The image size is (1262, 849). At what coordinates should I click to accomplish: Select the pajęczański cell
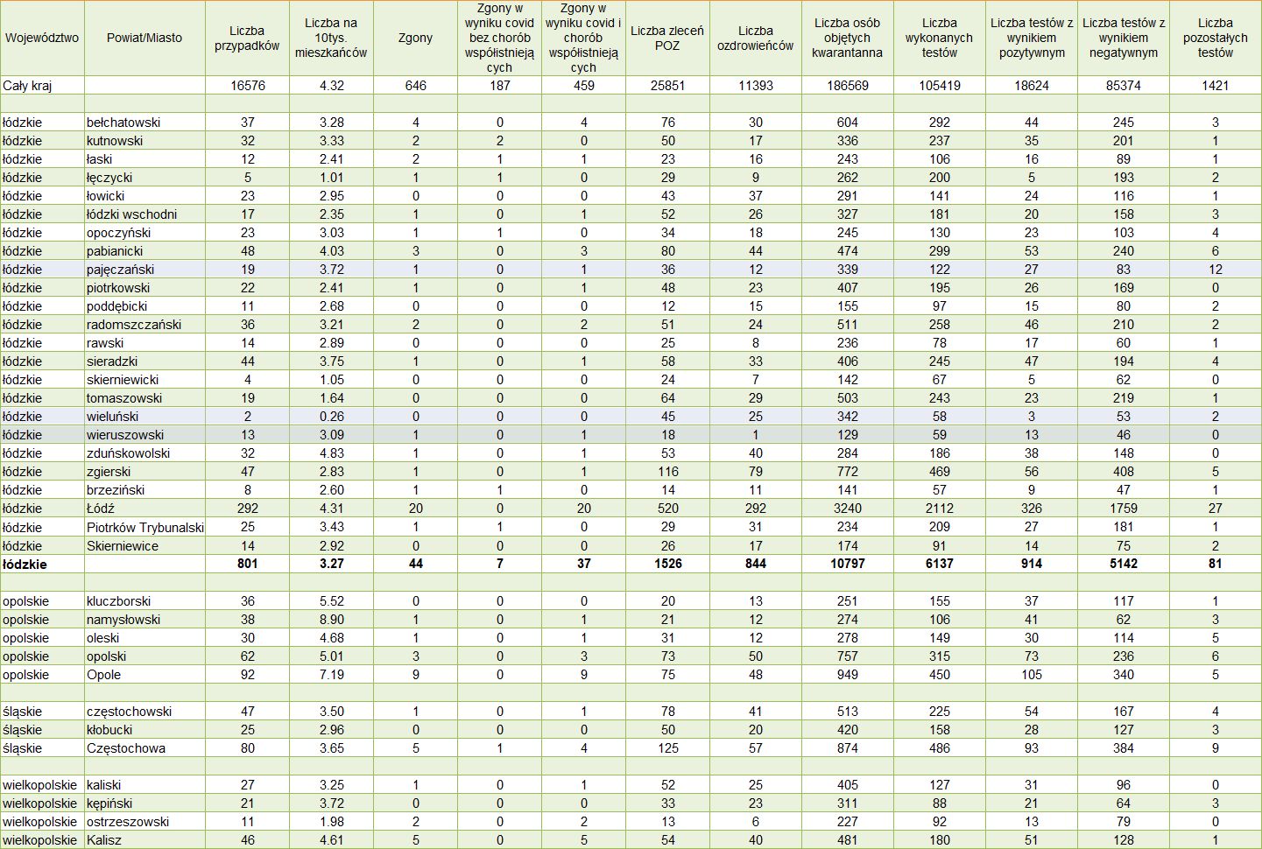pyautogui.click(x=145, y=270)
